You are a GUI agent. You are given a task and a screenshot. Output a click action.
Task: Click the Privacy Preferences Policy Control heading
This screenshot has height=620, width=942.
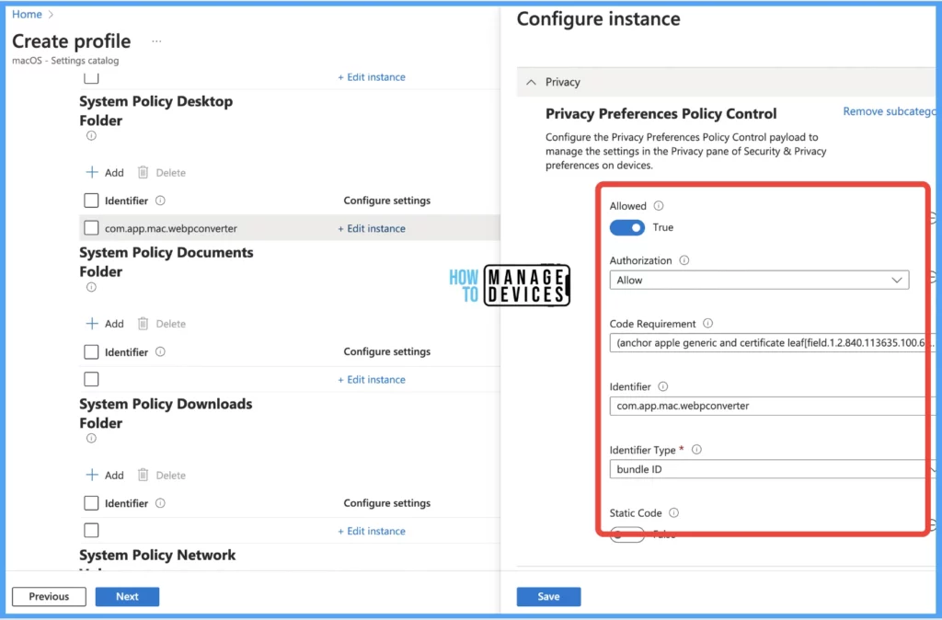coord(661,114)
